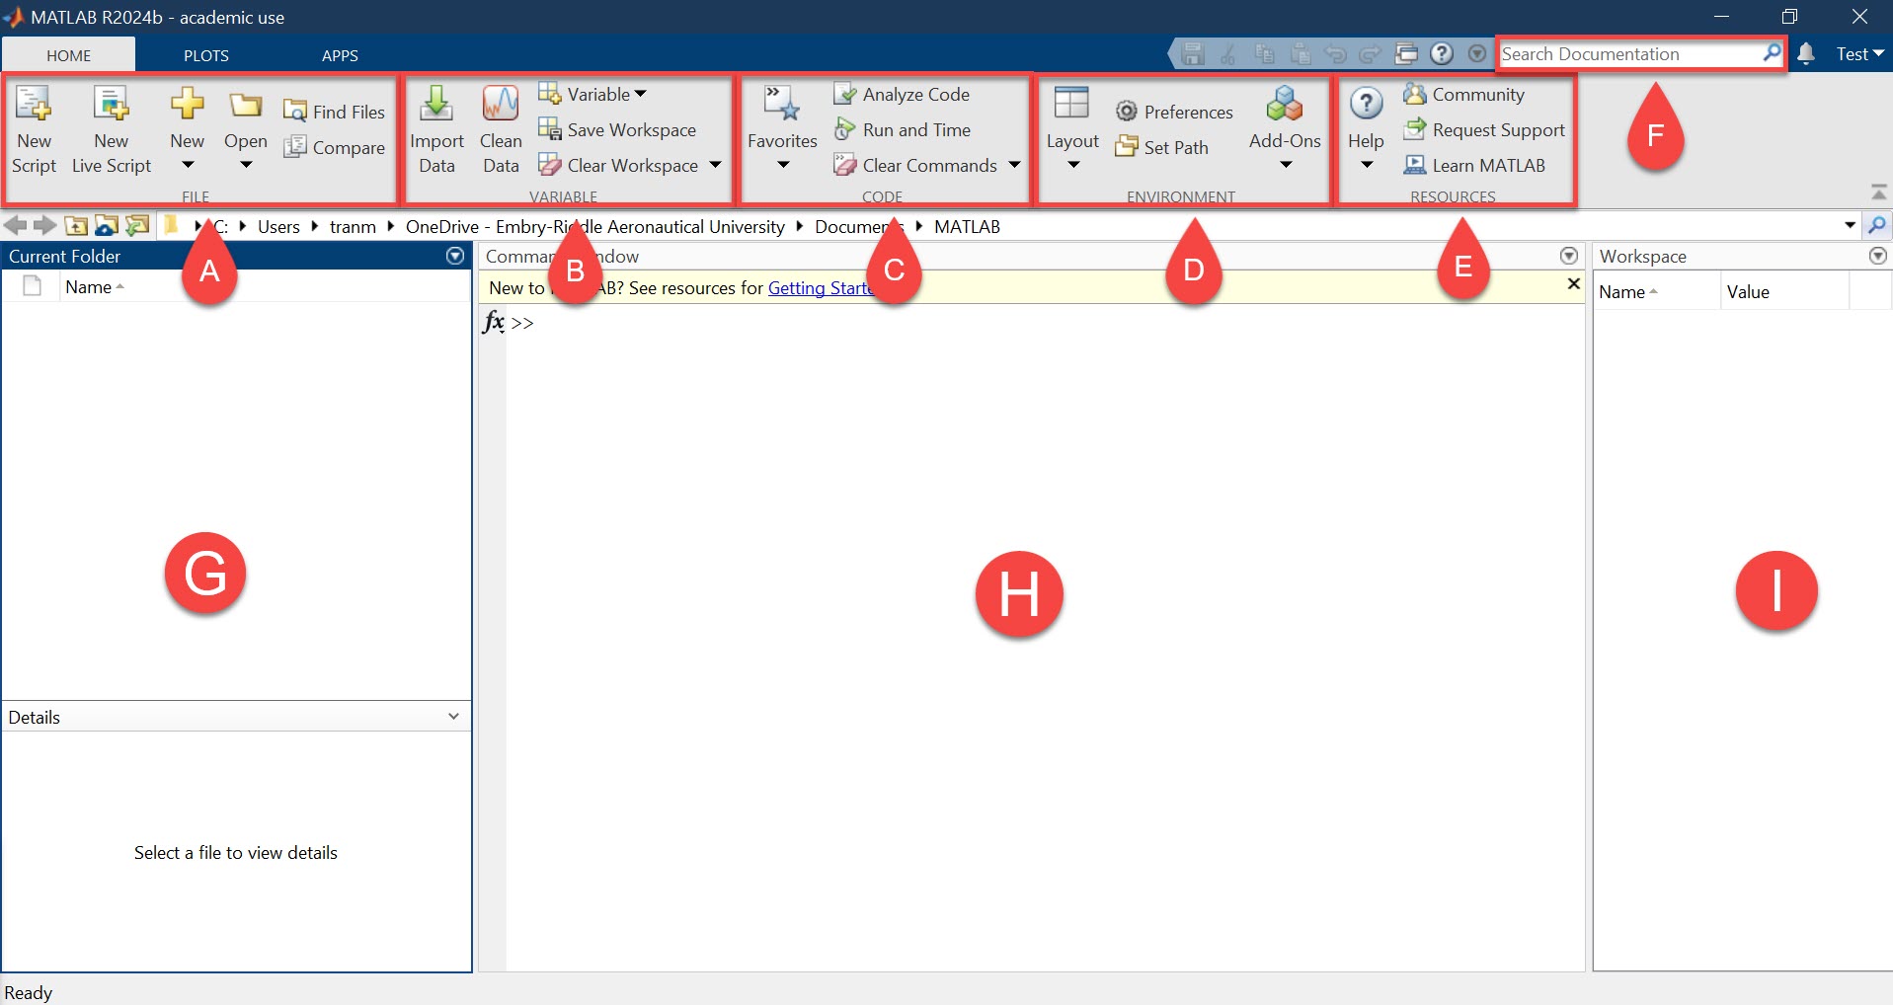This screenshot has width=1893, height=1005.
Task: Click the Switch Windows icon in quick access
Action: (1406, 54)
